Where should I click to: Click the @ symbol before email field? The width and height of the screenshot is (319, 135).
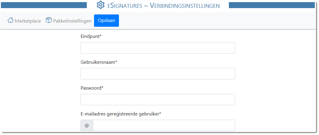[x=87, y=125]
